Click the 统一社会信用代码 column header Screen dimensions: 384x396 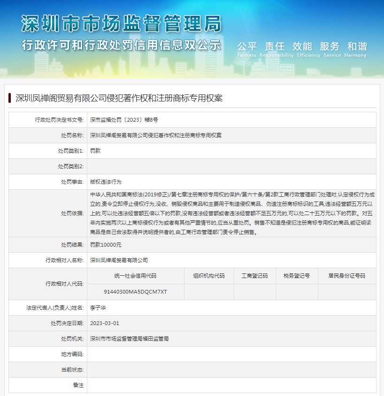click(135, 276)
